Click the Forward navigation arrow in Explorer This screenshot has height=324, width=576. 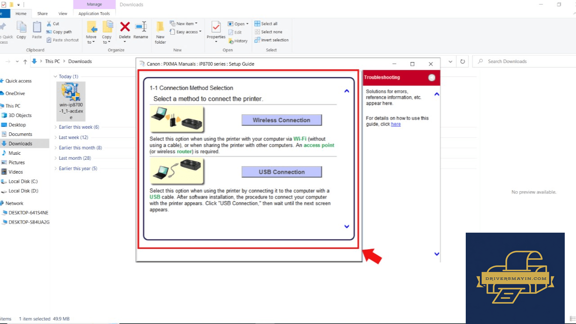click(8, 61)
